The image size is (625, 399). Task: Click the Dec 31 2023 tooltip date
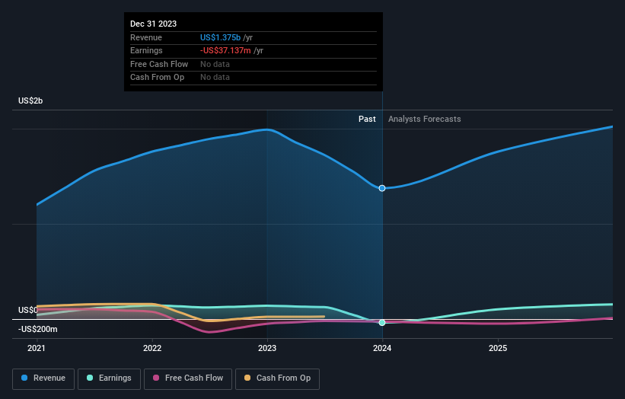click(x=154, y=24)
